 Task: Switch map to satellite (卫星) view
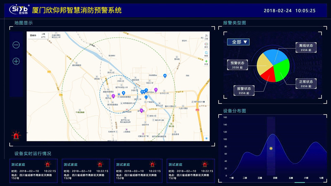click(206, 37)
